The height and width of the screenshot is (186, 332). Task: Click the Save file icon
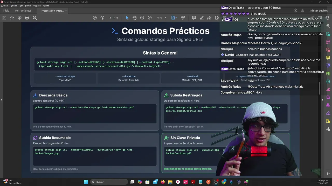[x=4, y=18]
